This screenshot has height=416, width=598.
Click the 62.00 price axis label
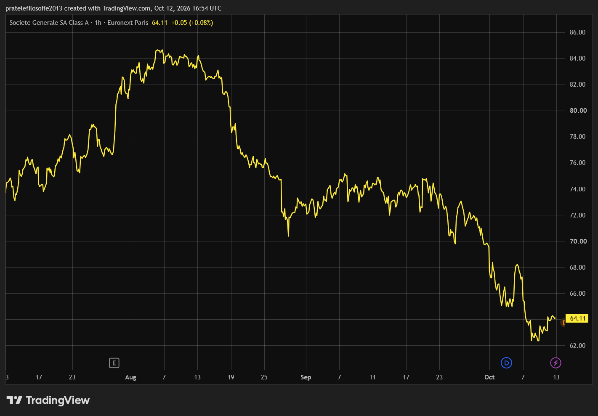tap(577, 346)
